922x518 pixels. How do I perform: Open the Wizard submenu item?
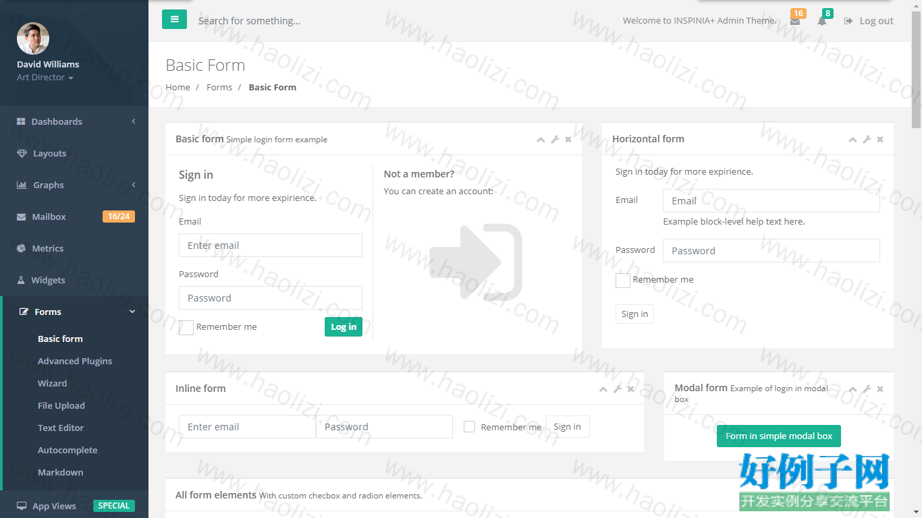[52, 383]
